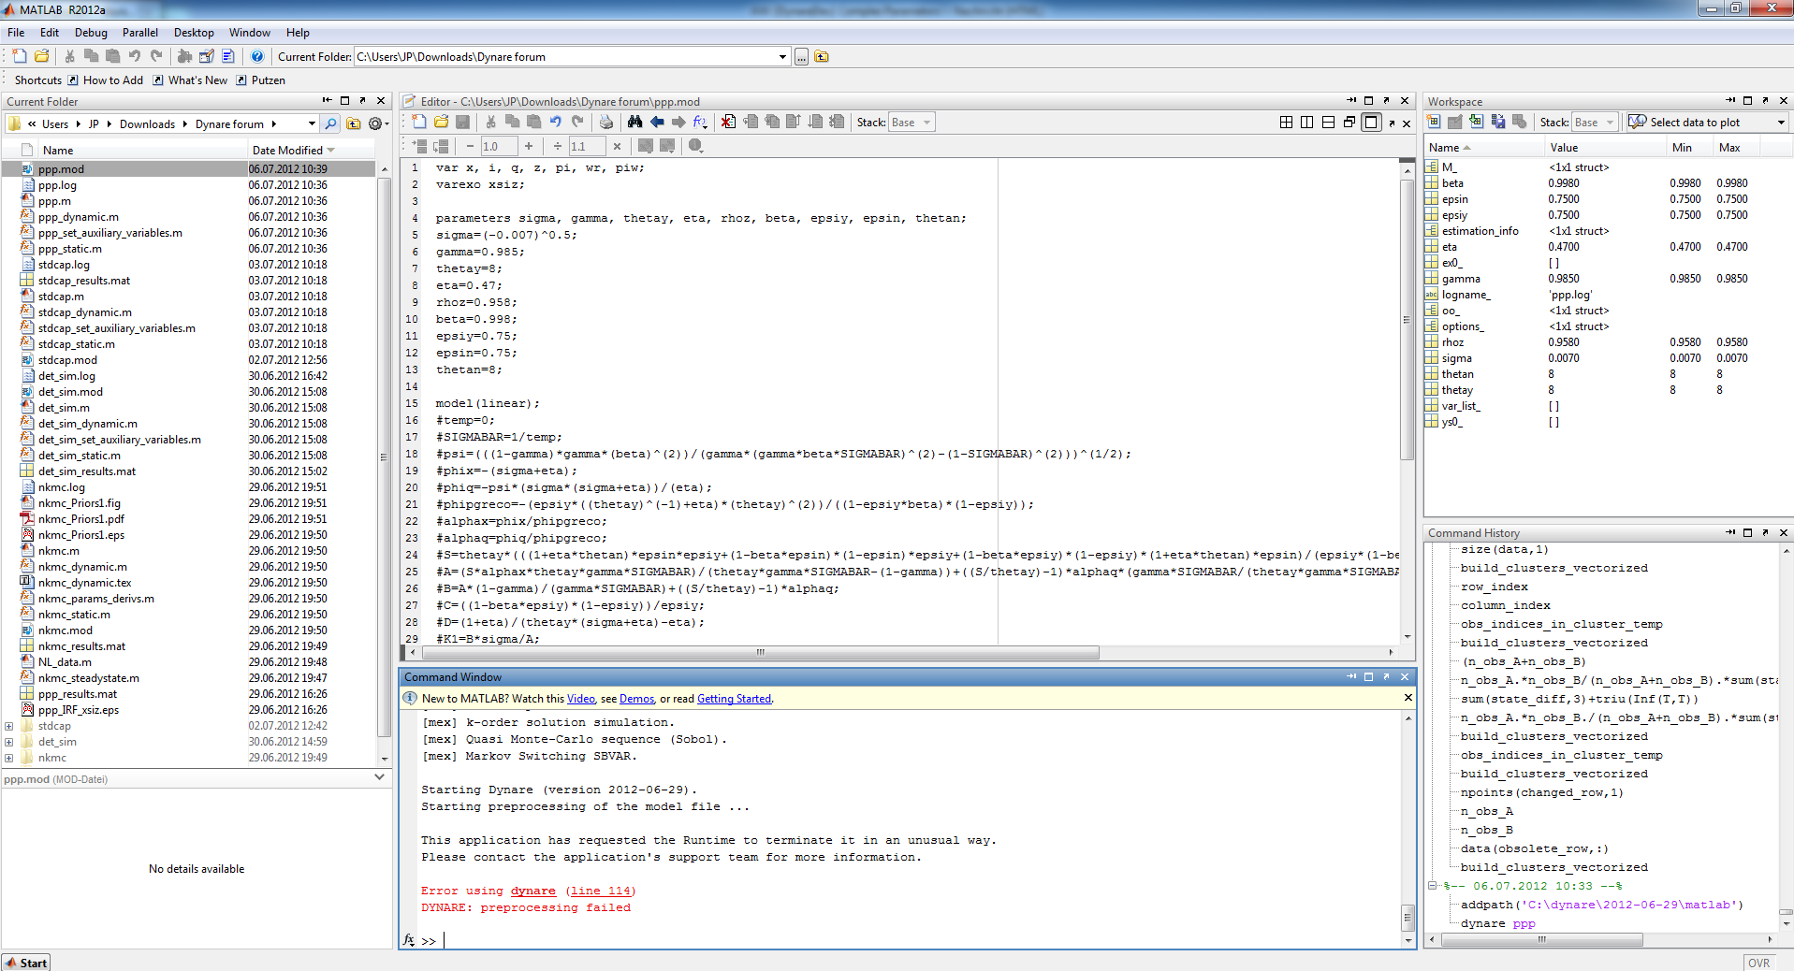
Task: Open the File menu
Action: click(16, 33)
